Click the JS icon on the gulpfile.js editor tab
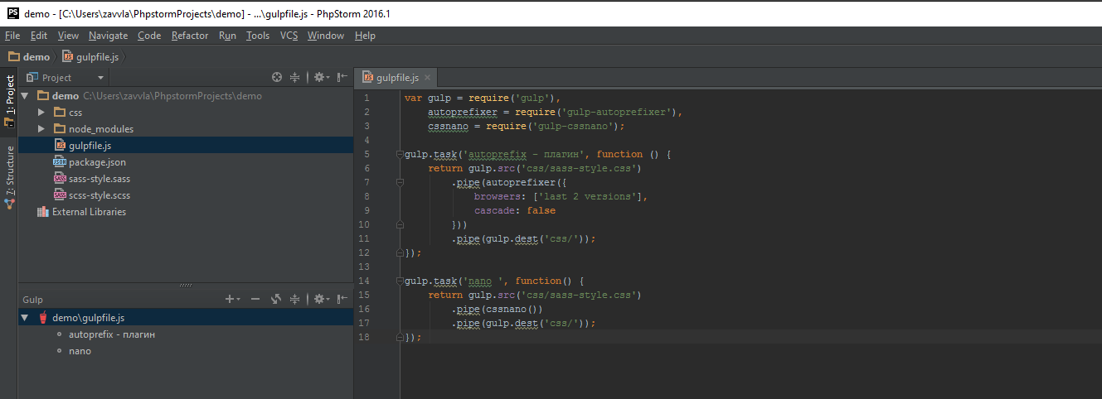The width and height of the screenshot is (1102, 399). tap(368, 78)
